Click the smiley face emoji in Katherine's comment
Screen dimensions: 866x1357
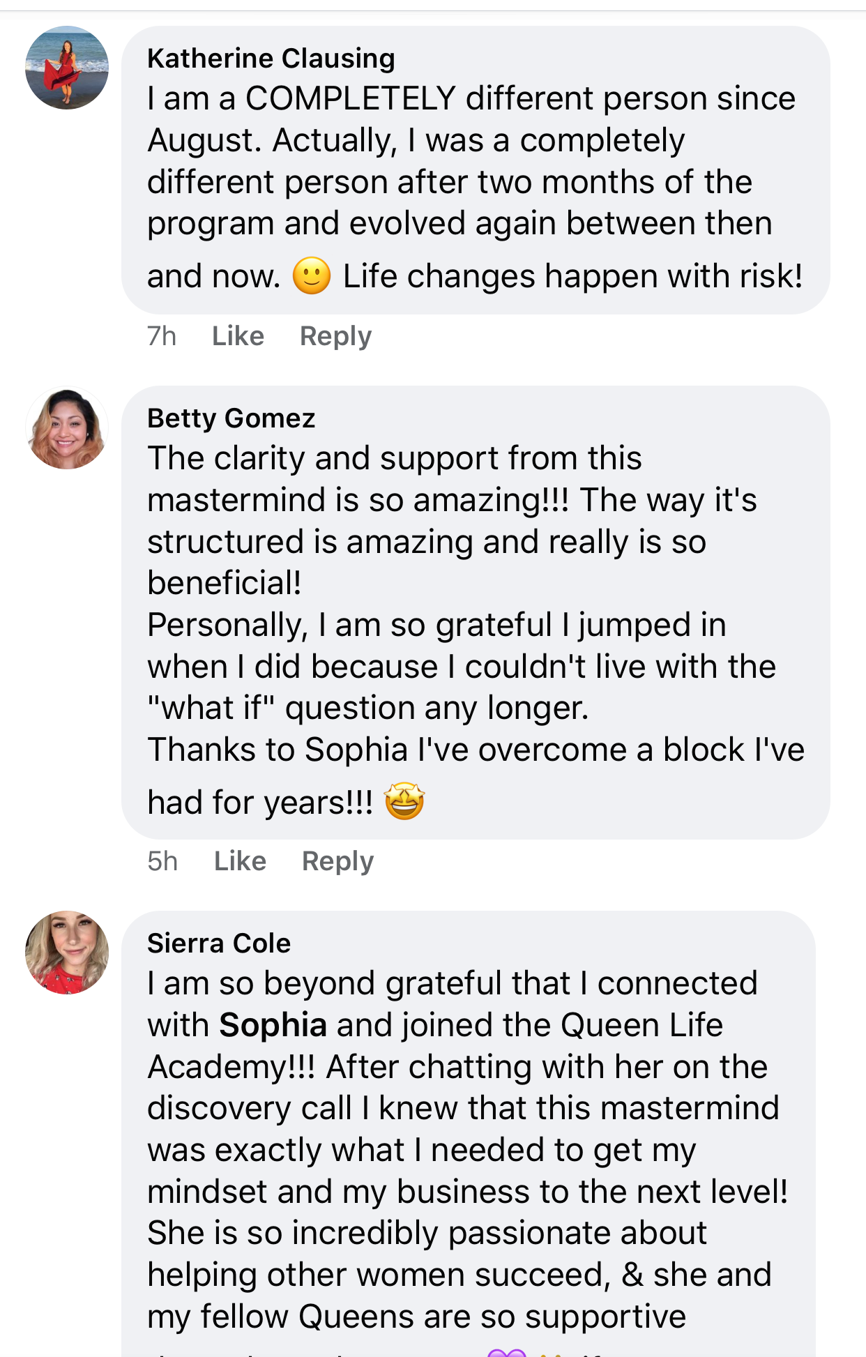point(311,275)
